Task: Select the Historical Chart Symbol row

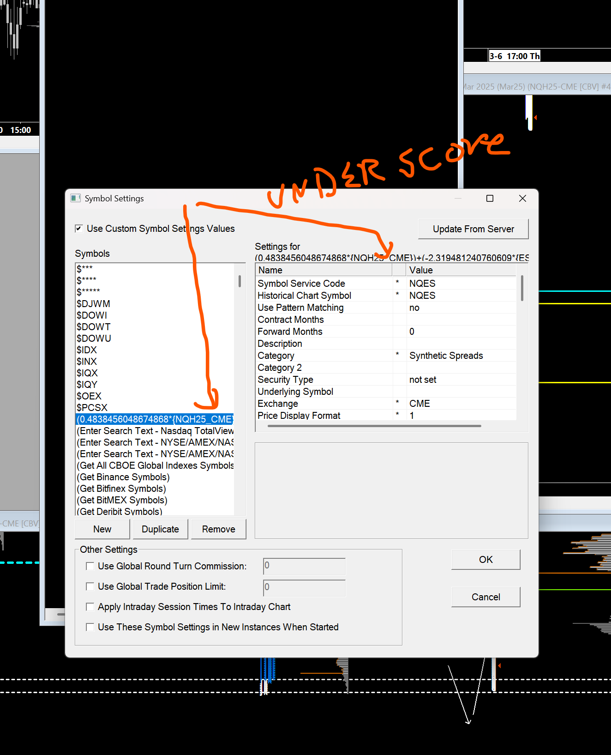Action: pos(386,296)
